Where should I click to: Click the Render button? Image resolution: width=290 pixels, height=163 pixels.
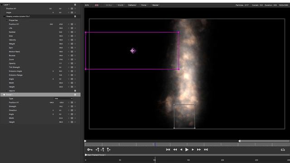(x=155, y=5)
